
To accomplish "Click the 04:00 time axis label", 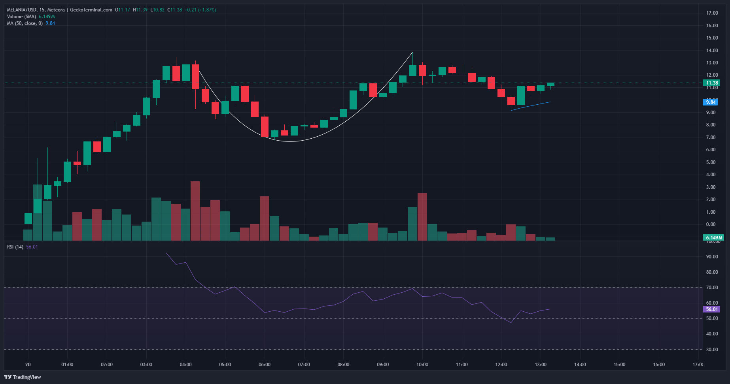I will tap(185, 365).
